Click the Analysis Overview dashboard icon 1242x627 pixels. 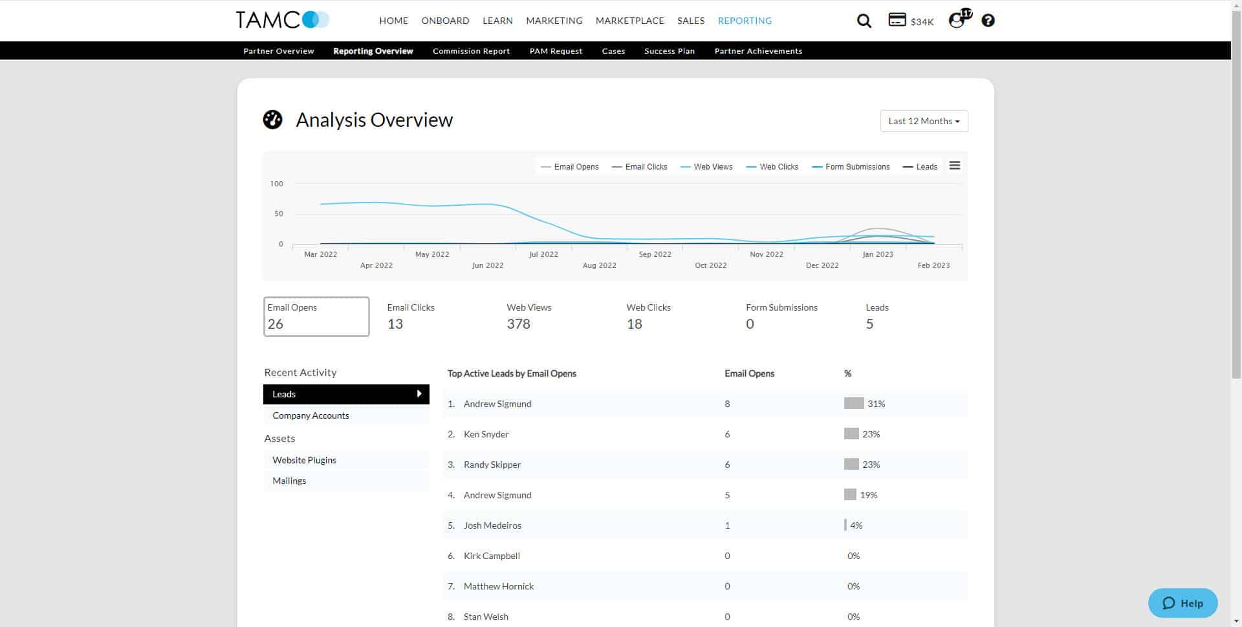coord(272,120)
